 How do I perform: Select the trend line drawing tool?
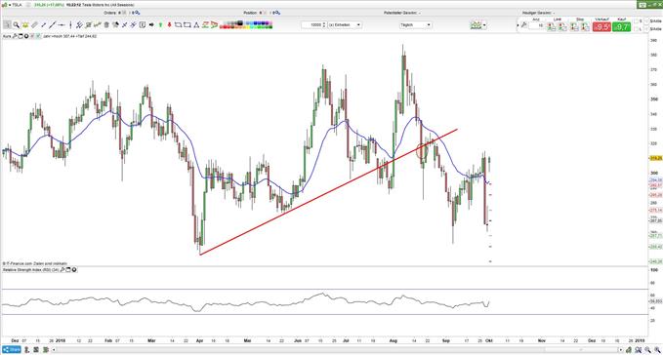tap(53, 25)
